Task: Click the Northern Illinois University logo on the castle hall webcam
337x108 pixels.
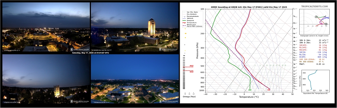Action: 80,101
